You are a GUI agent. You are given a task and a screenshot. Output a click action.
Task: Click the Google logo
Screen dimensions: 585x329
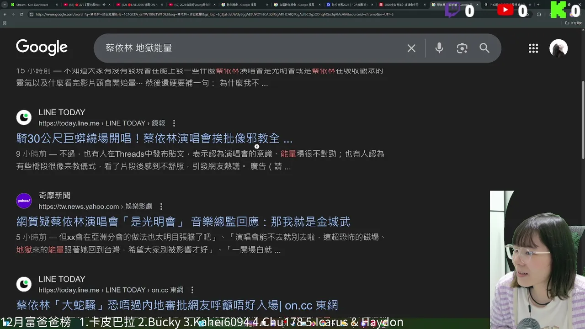(x=42, y=48)
